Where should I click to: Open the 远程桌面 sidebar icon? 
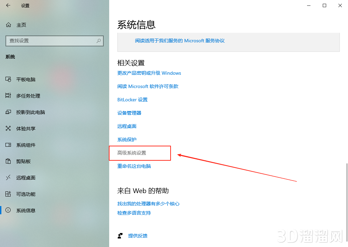point(8,177)
